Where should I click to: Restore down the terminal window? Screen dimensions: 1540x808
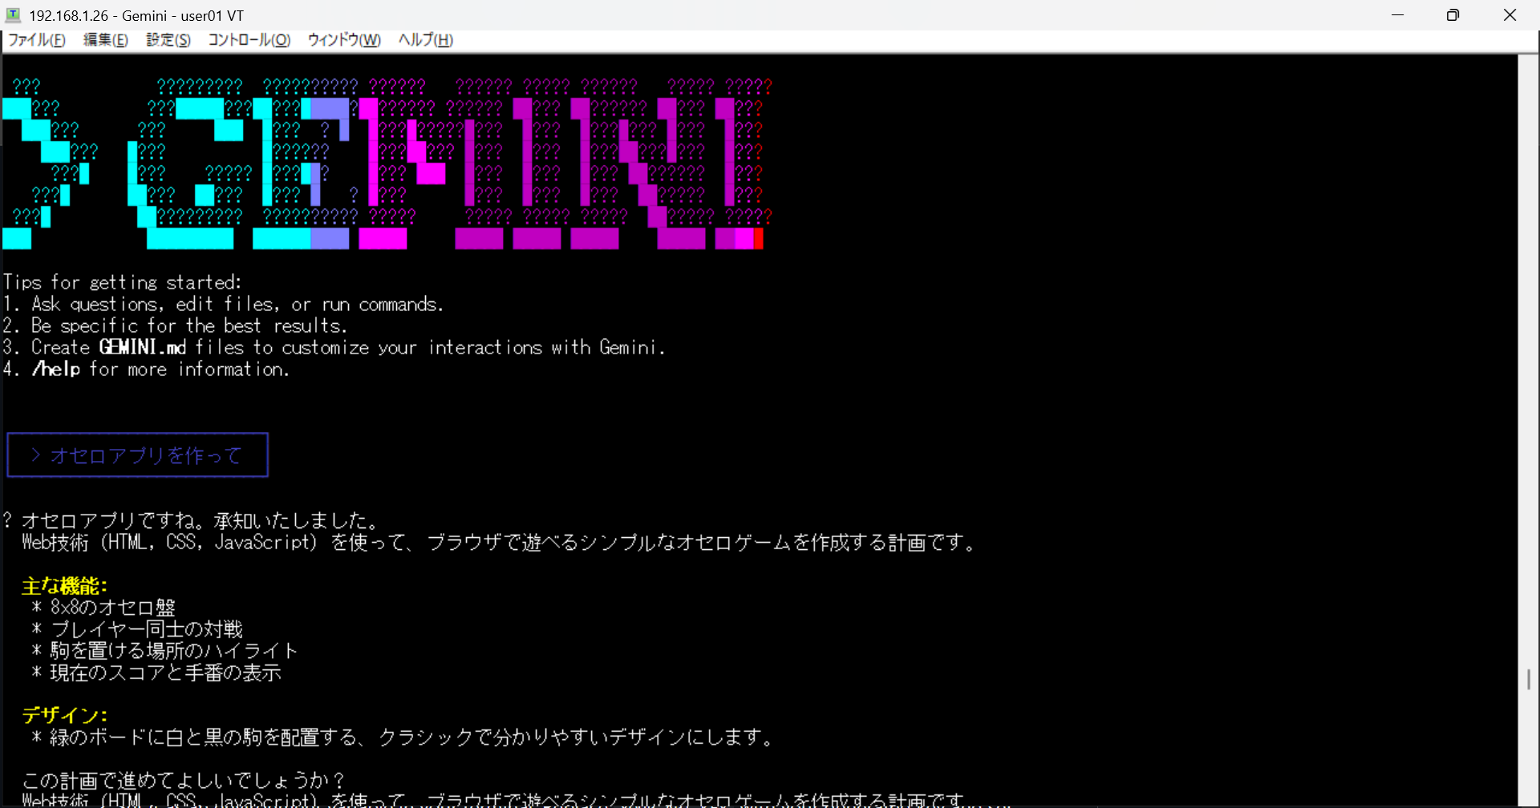tap(1453, 15)
